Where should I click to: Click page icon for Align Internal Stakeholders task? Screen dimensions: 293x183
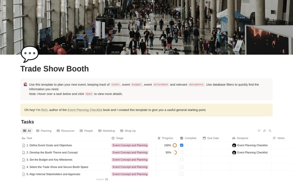coord(24,174)
